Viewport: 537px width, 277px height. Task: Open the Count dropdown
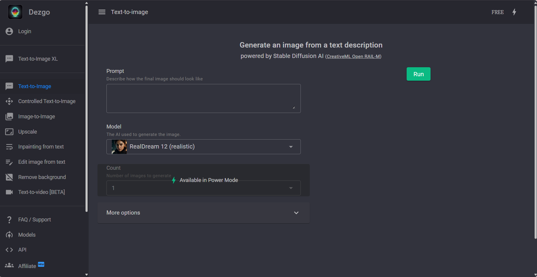[203, 188]
